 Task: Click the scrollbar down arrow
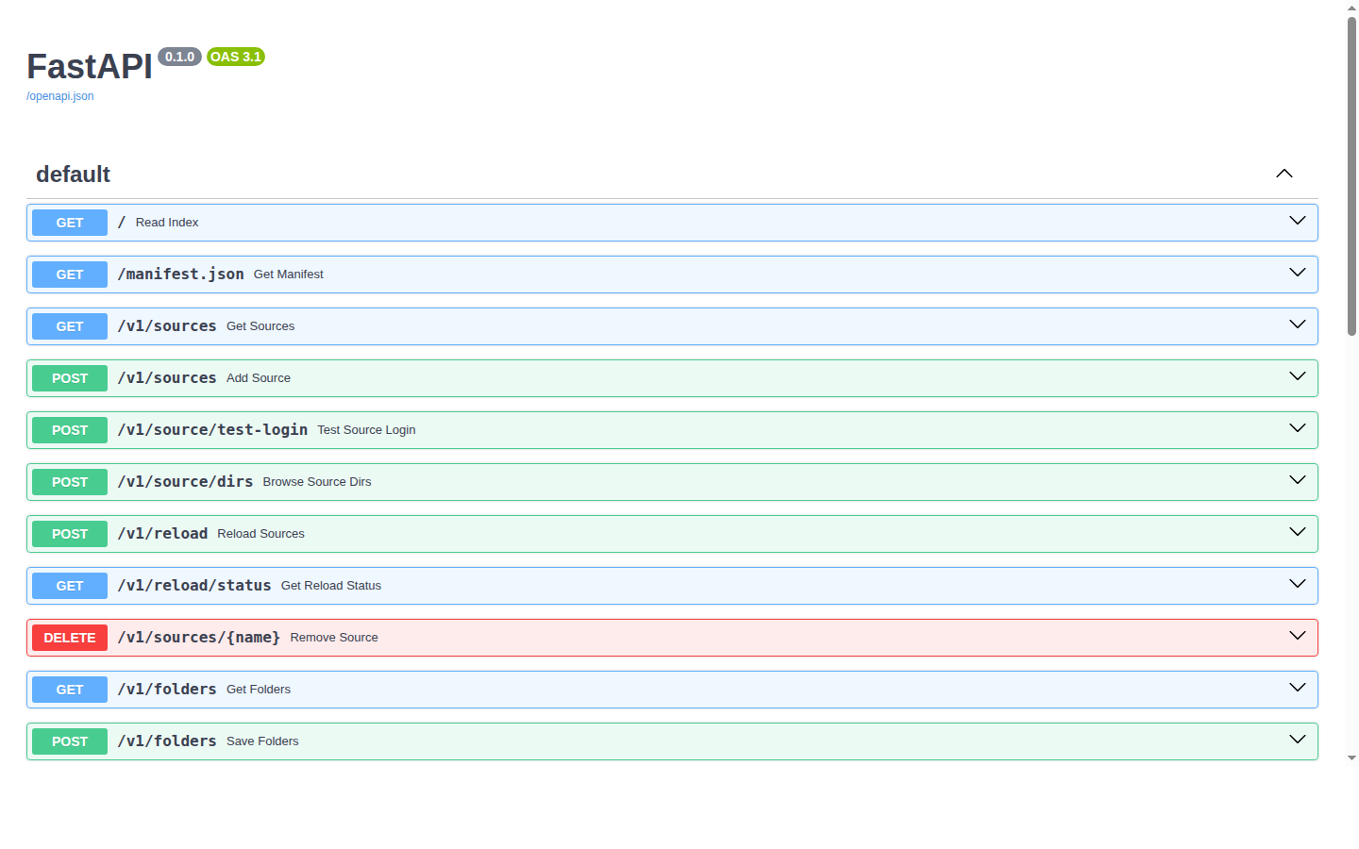pos(1351,757)
